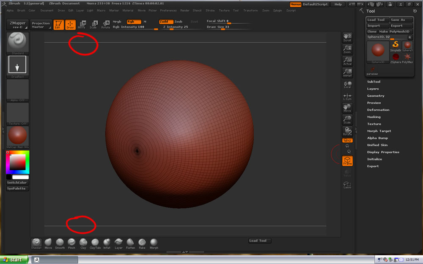The height and width of the screenshot is (264, 423).
Task: Select the ClayTubes brush
Action: point(95,243)
